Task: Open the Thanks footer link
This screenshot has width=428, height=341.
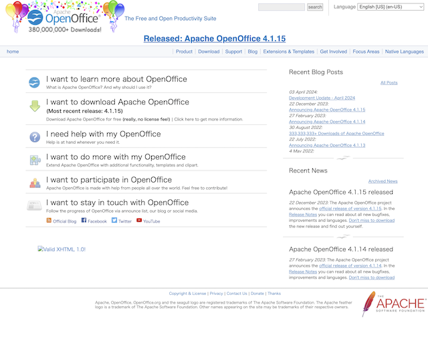Action: [x=274, y=294]
